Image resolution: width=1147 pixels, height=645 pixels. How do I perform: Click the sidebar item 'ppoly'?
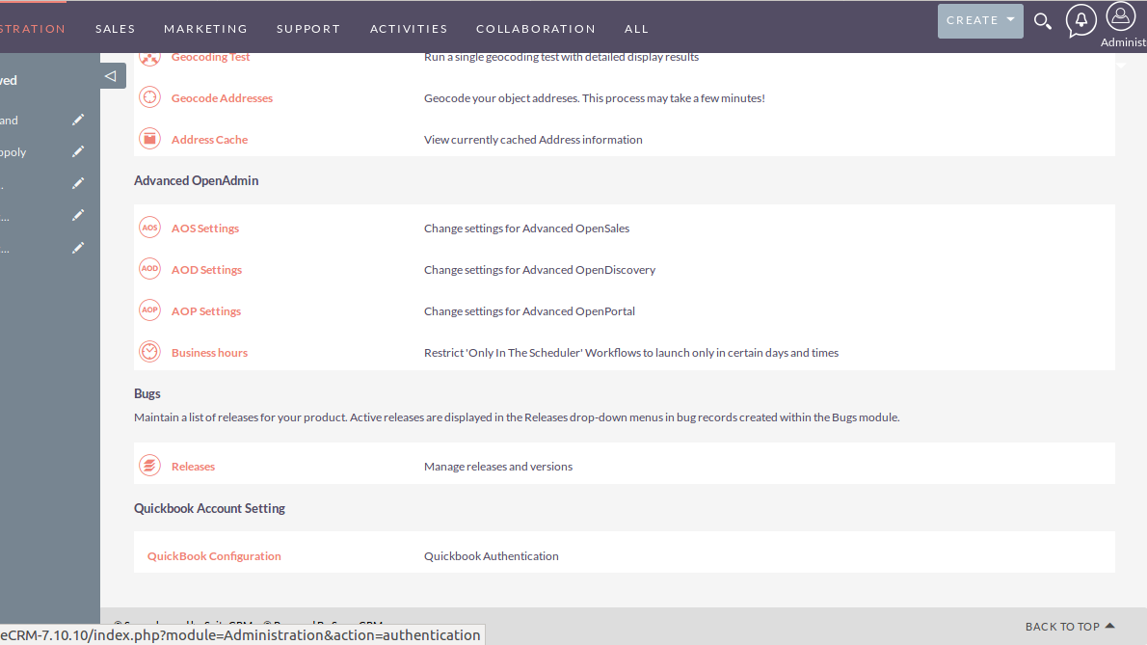[x=13, y=152]
